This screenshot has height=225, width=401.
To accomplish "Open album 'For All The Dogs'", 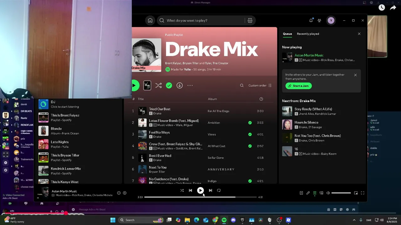I will (x=218, y=111).
